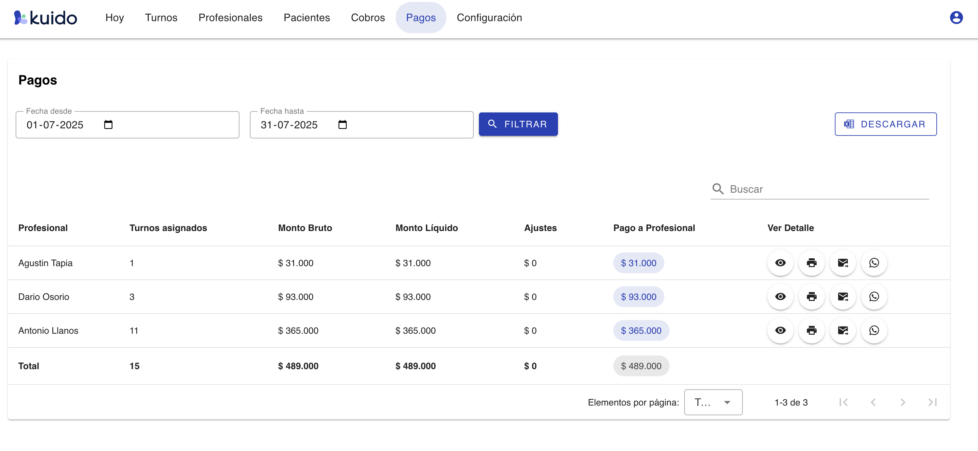Send WhatsApp to Agustin Tapia

[874, 263]
